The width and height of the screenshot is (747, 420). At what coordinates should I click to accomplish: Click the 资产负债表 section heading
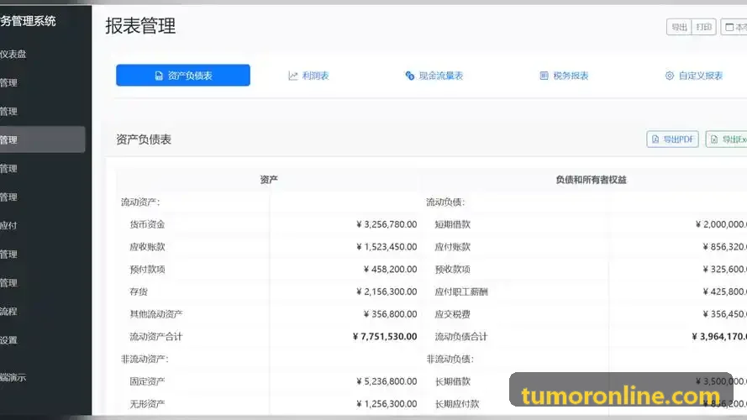(x=144, y=139)
